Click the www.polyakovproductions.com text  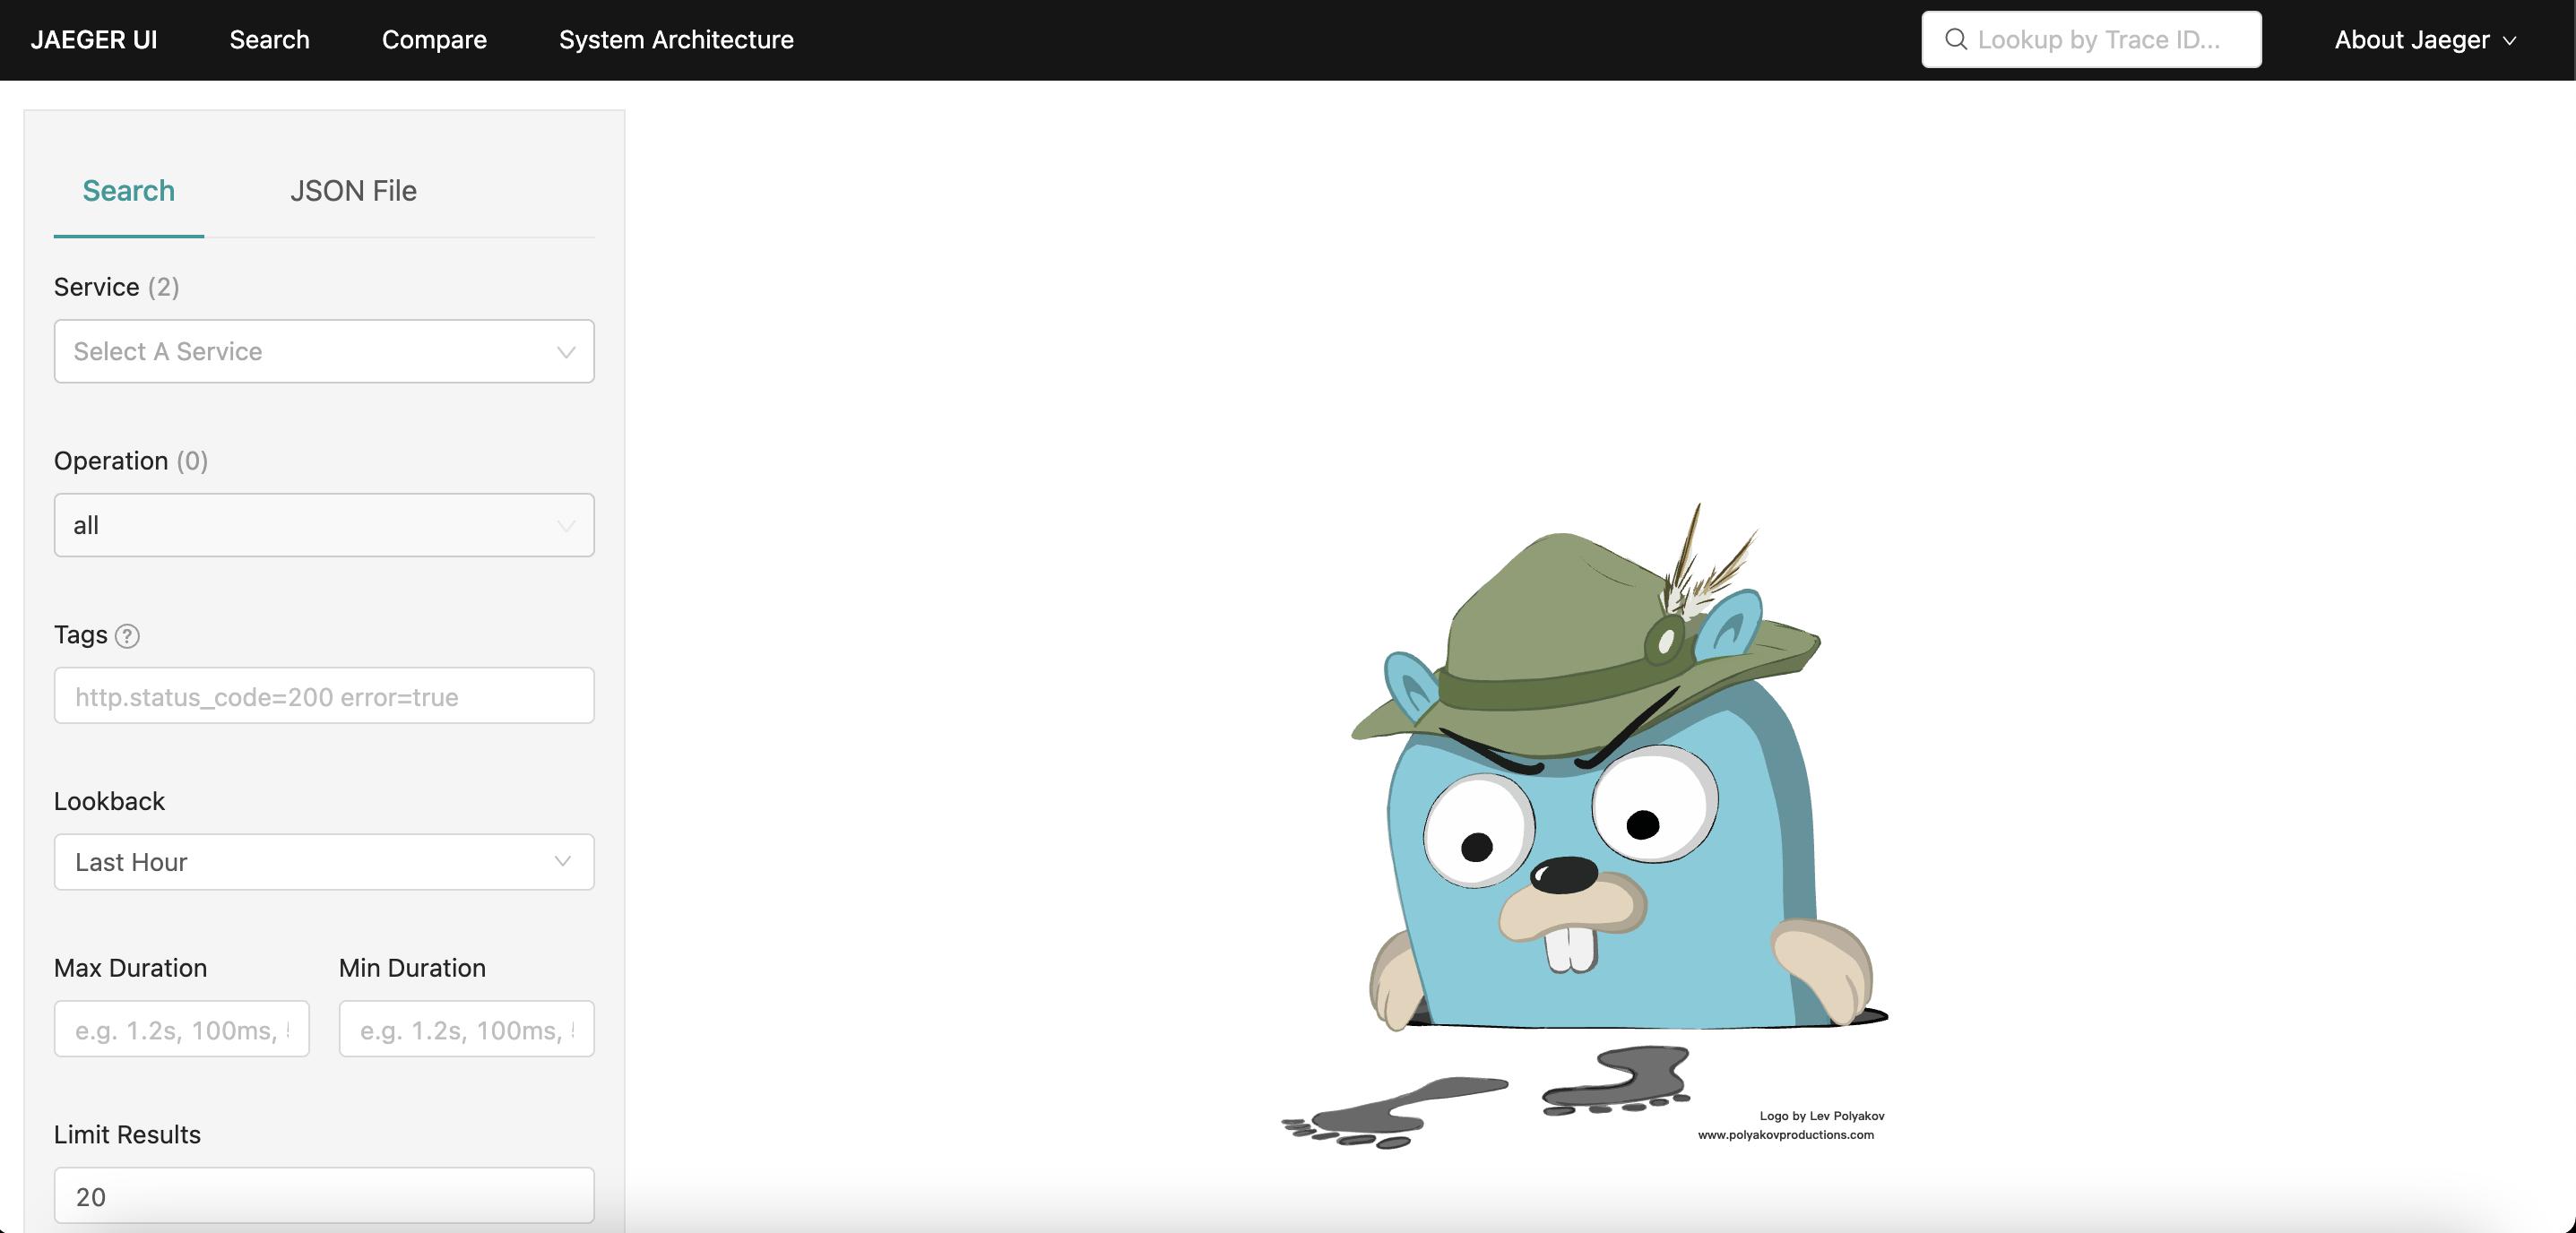point(1786,1135)
